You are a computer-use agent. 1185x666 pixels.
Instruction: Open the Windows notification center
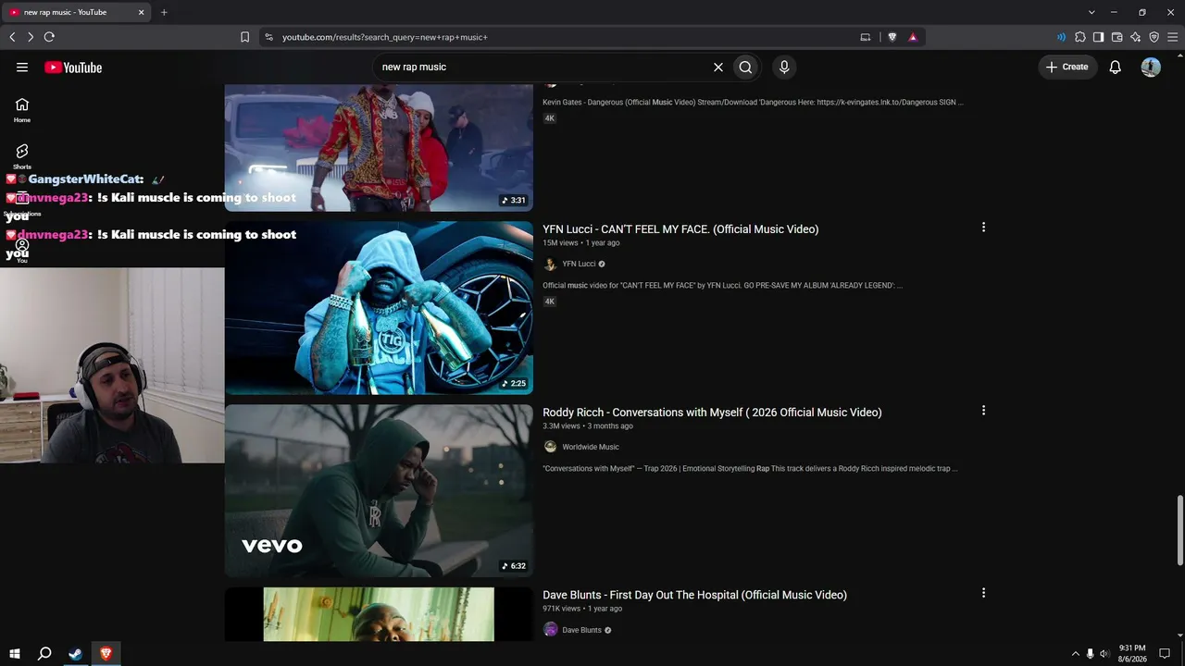1165,654
